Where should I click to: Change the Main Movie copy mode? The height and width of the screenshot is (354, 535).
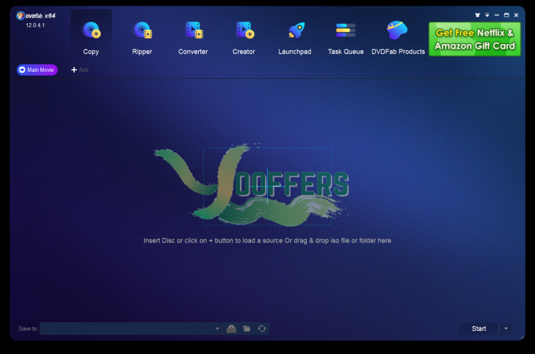tap(37, 70)
